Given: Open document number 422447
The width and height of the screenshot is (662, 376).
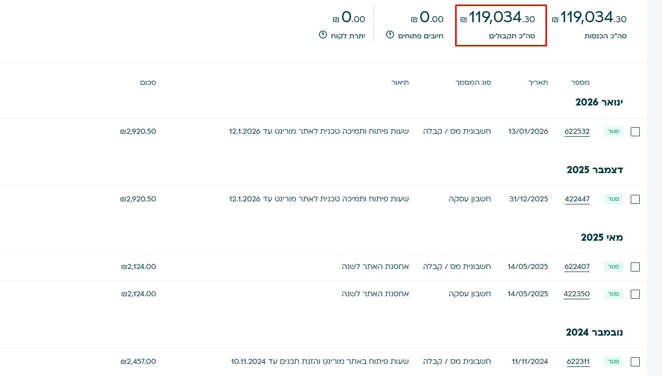Looking at the screenshot, I should click(x=577, y=199).
